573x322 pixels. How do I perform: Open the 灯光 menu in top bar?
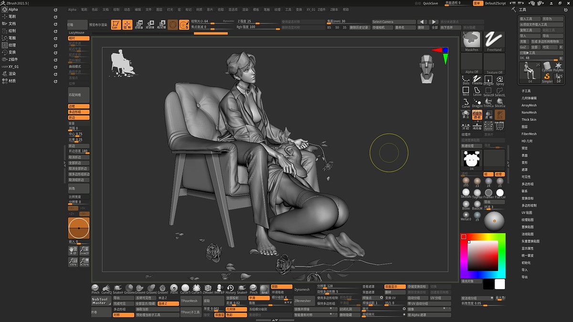coord(170,10)
